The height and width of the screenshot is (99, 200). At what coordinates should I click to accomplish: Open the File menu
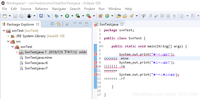pyautogui.click(x=5, y=9)
